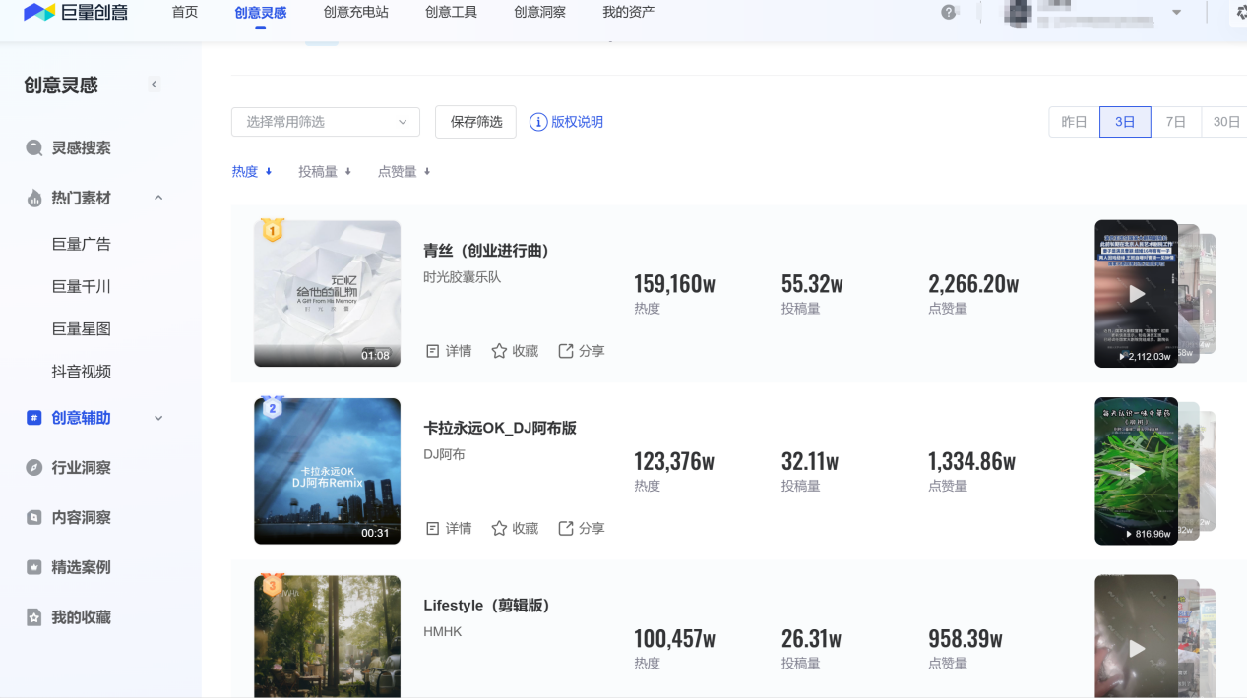
Task: Click the user account avatar
Action: (1017, 13)
